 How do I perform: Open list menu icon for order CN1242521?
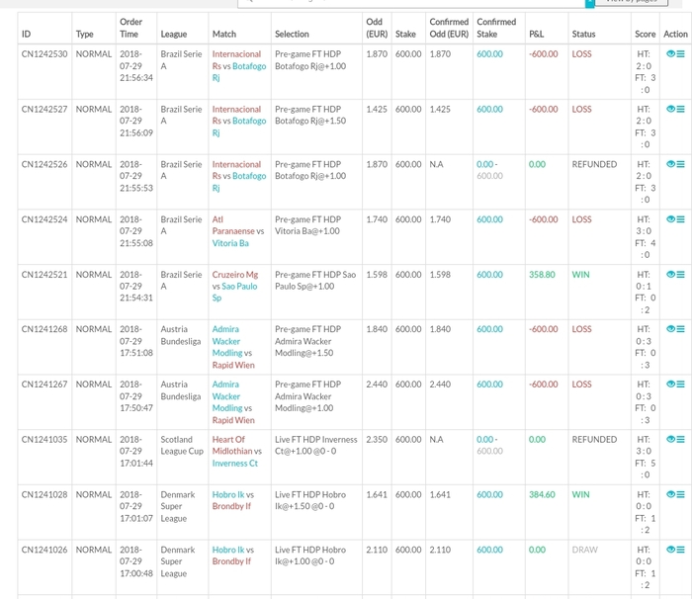[681, 274]
